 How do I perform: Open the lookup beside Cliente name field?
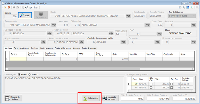[128, 16]
